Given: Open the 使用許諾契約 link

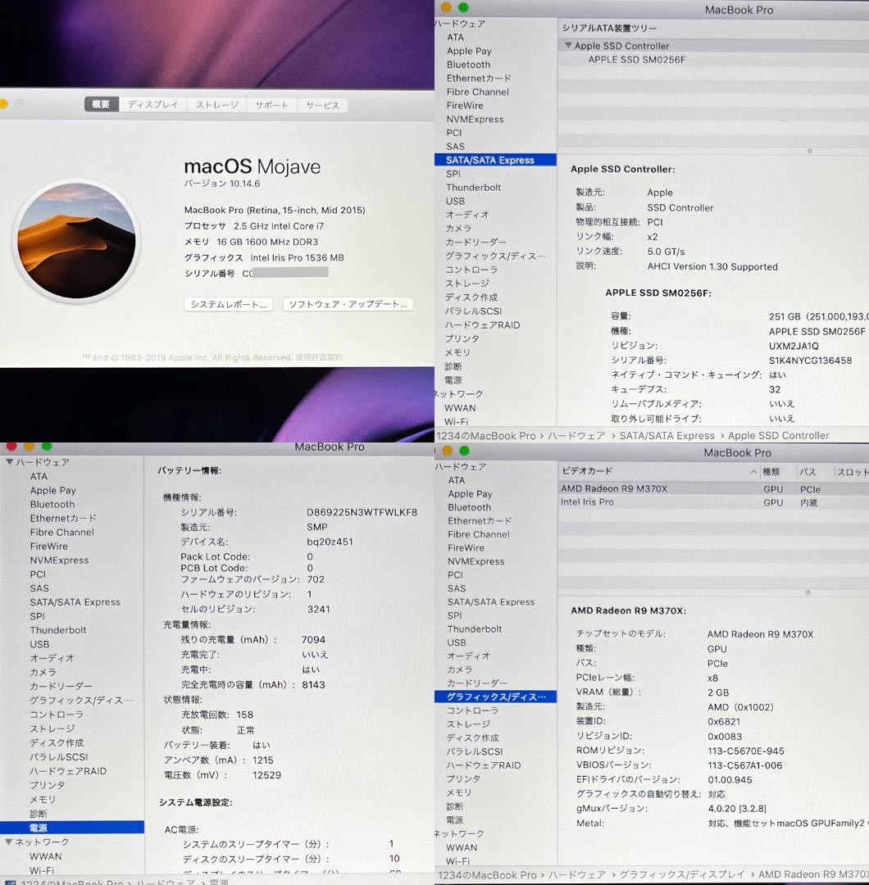Looking at the screenshot, I should pos(319,357).
